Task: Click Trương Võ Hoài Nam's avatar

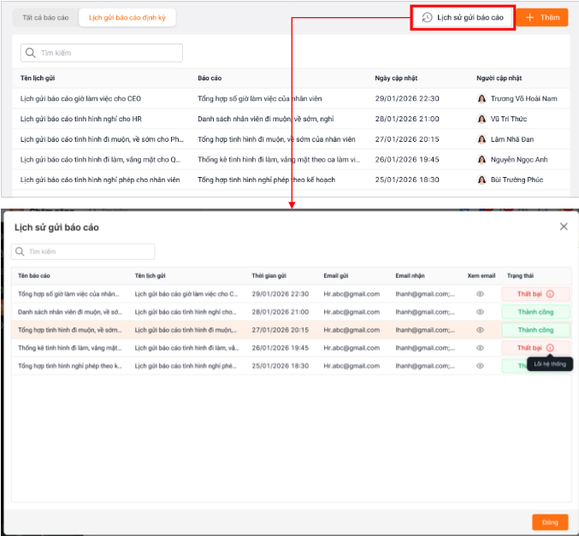Action: click(482, 98)
